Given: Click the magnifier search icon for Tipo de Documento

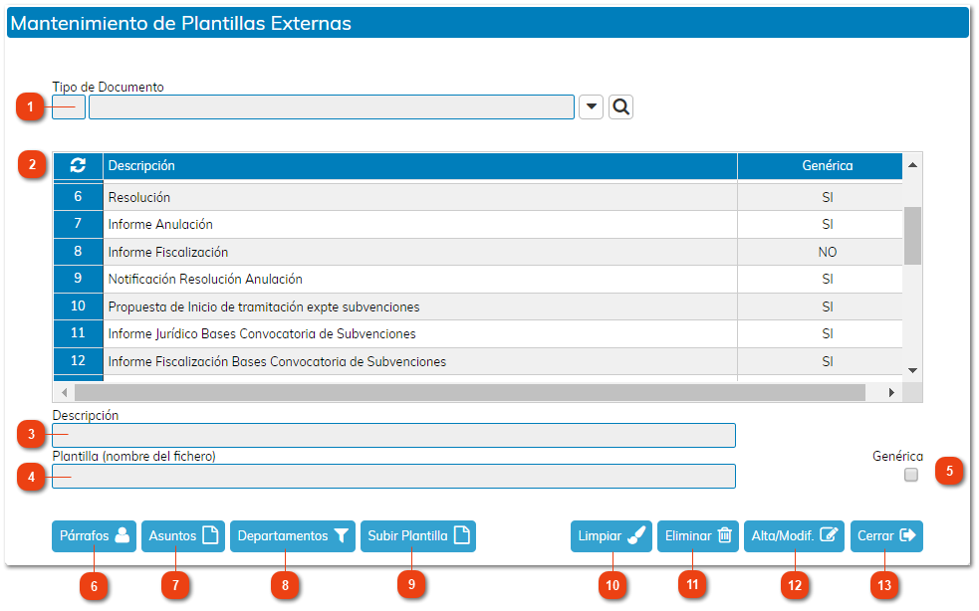Looking at the screenshot, I should click(x=620, y=107).
